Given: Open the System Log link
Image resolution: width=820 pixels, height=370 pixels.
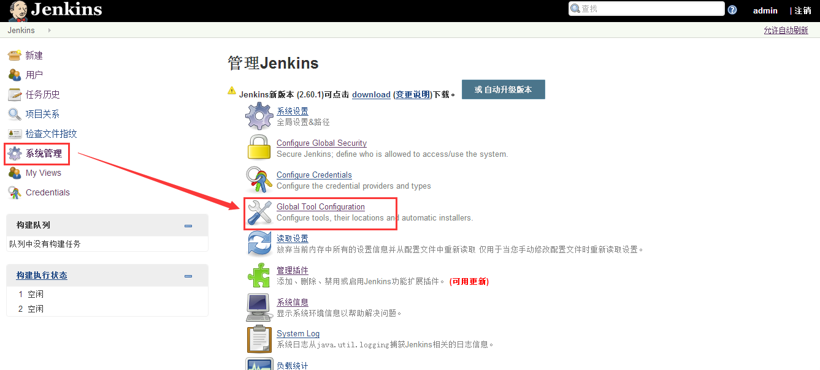Looking at the screenshot, I should 298,334.
